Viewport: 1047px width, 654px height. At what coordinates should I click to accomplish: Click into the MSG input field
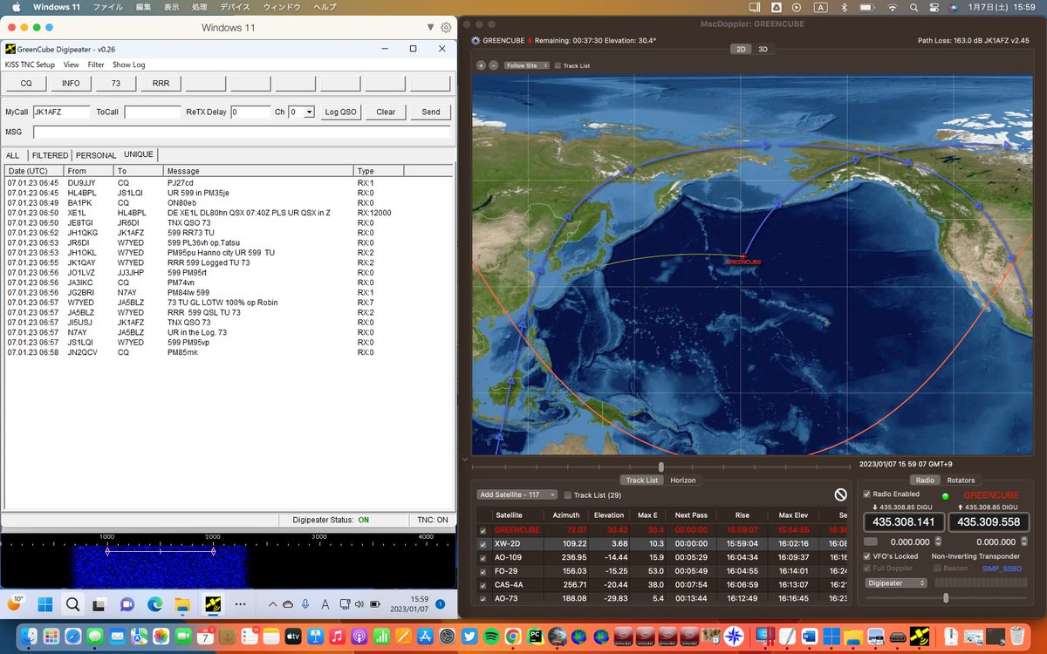pos(242,132)
